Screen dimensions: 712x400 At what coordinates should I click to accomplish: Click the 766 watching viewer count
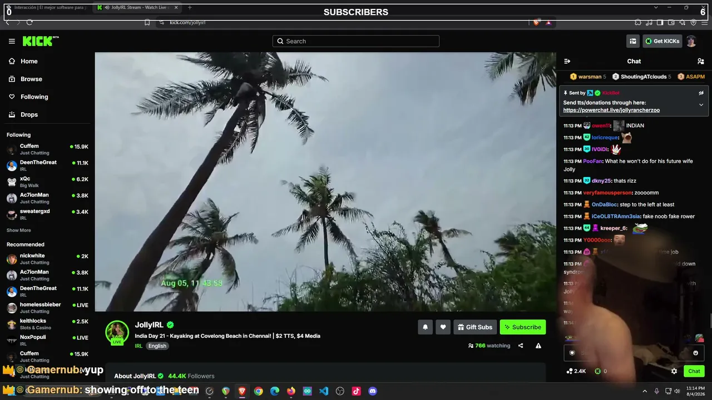[x=489, y=346]
